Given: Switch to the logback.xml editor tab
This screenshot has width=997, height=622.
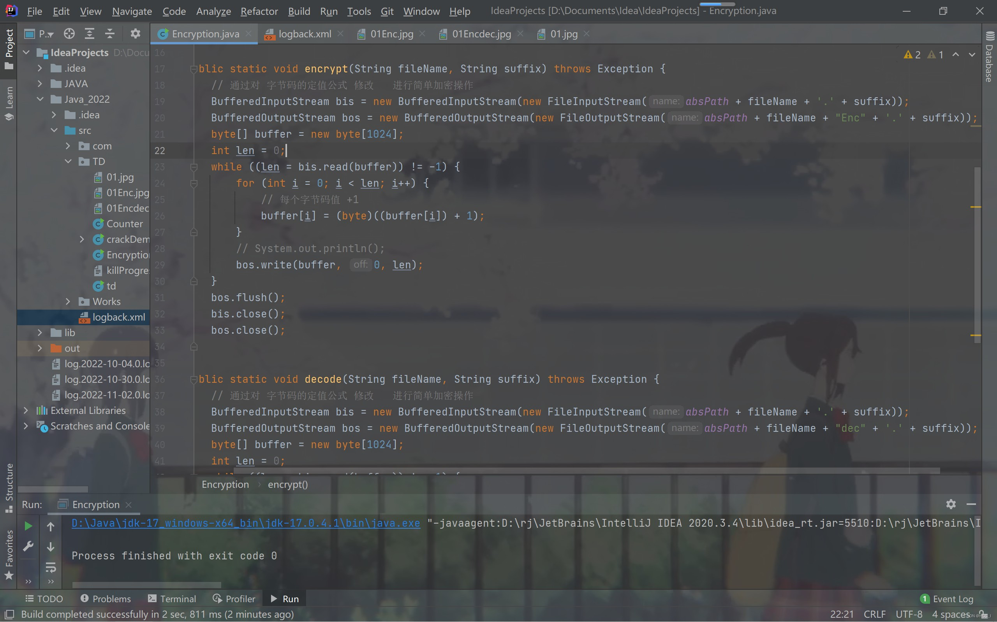Looking at the screenshot, I should tap(304, 34).
